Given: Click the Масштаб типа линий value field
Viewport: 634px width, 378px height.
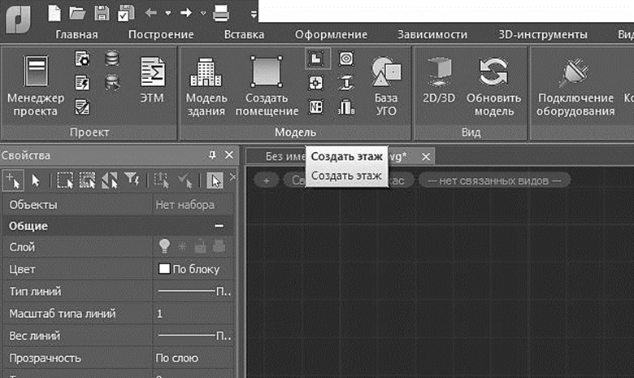Looking at the screenshot, I should pyautogui.click(x=193, y=313).
